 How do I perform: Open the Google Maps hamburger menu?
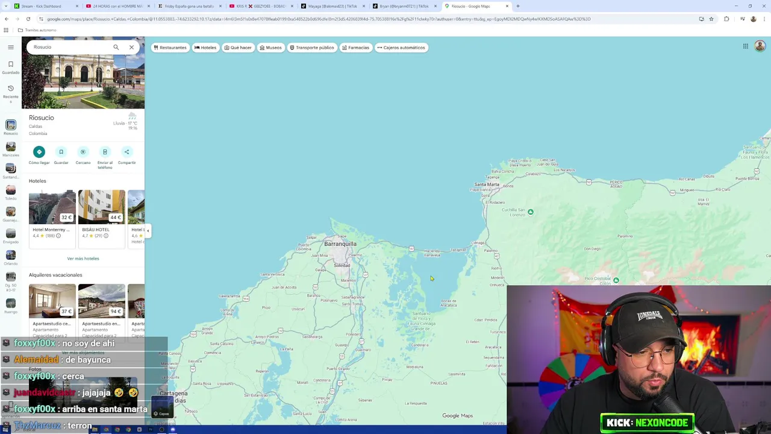pos(10,47)
